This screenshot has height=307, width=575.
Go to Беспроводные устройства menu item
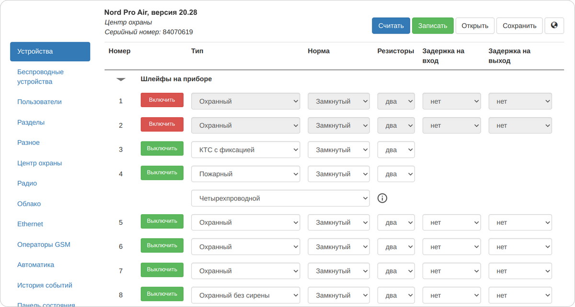pos(40,77)
